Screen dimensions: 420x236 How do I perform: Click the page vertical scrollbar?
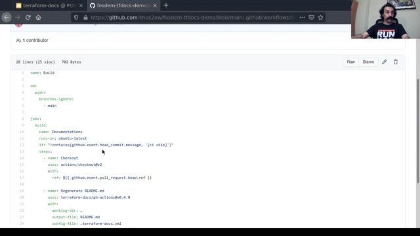tap(418, 131)
